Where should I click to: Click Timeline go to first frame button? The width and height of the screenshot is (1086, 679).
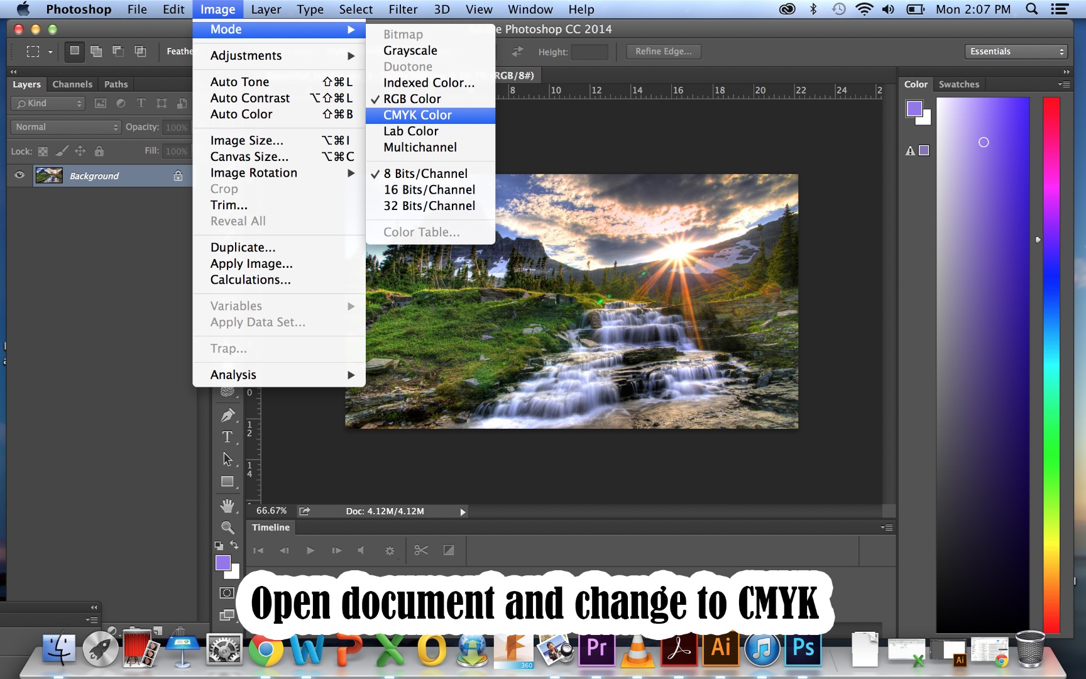point(258,550)
